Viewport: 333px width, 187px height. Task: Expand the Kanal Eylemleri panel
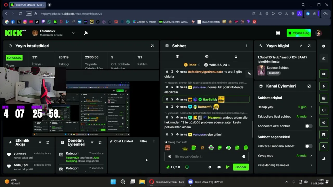tap(309, 86)
